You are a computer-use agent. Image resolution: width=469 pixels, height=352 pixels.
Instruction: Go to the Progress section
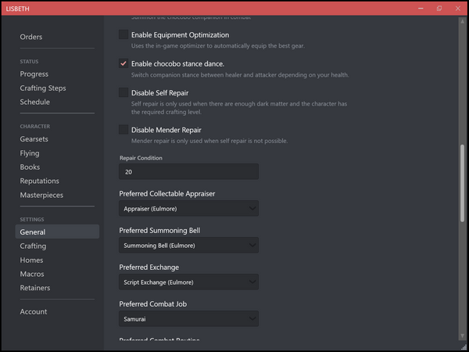34,74
